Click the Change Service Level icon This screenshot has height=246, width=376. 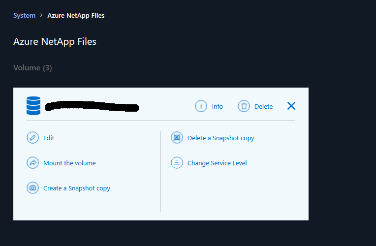tap(177, 163)
